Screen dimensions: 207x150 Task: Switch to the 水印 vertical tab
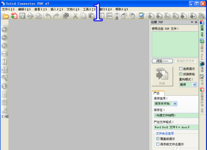tap(202, 80)
